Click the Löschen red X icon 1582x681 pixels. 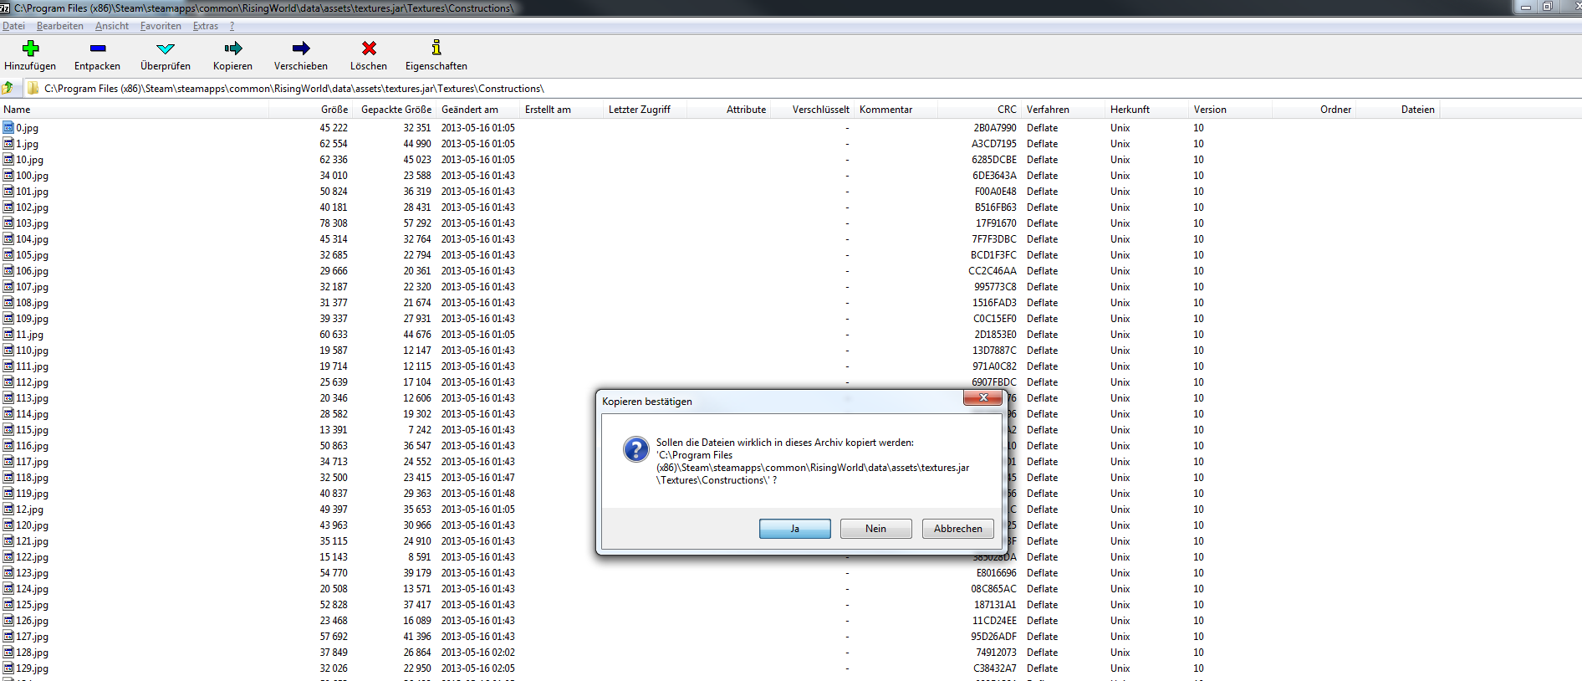[368, 49]
